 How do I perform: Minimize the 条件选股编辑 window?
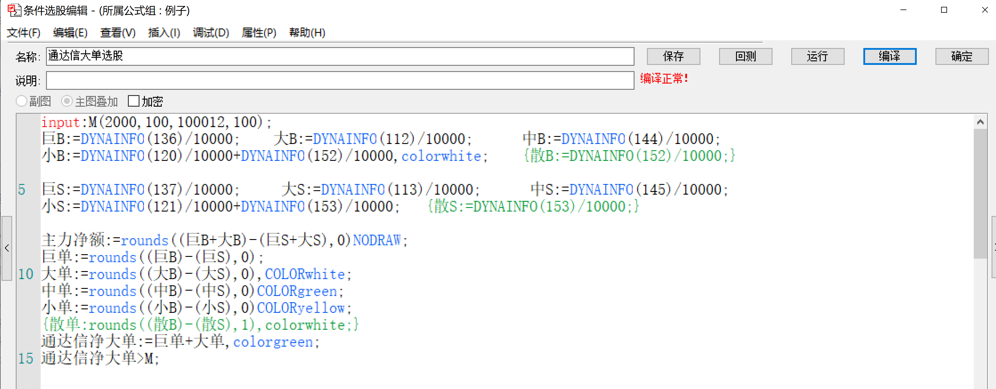point(903,10)
